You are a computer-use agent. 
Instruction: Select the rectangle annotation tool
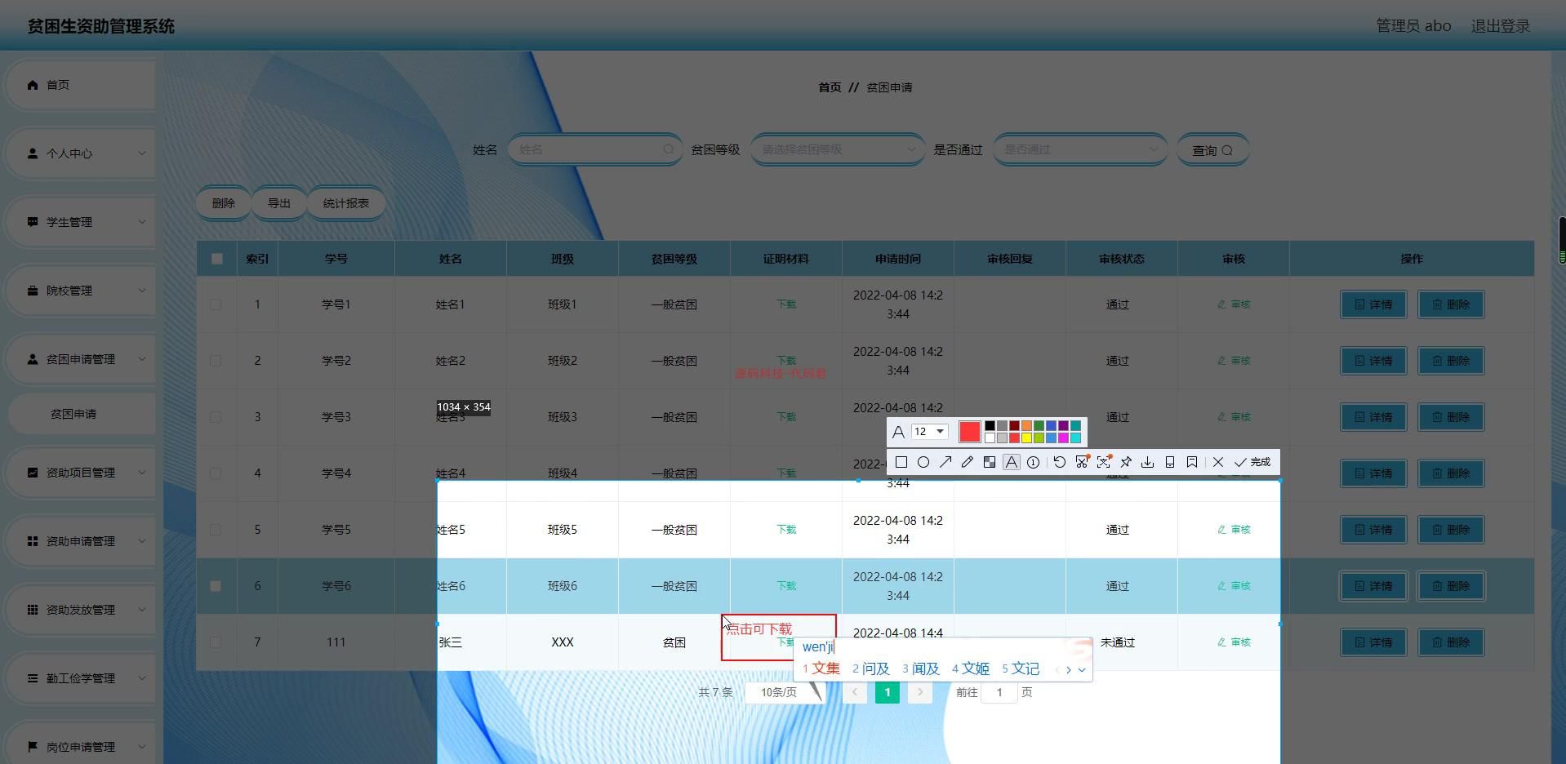point(901,462)
